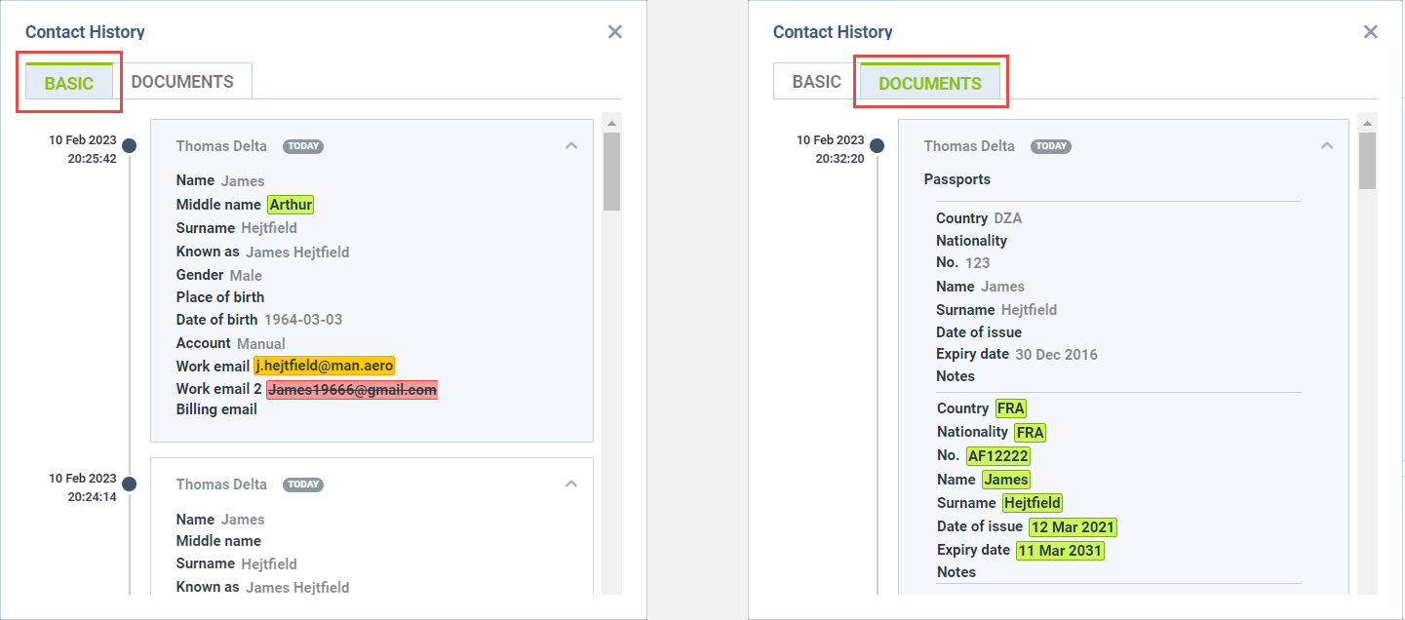
Task: Open DOCUMENTS tab in left Contact History panel
Action: tap(182, 82)
